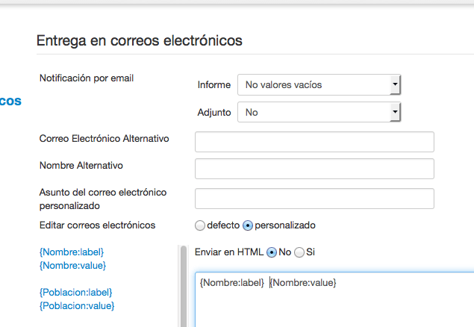Insert the {Poblacion:value} placeholder link

click(x=77, y=306)
